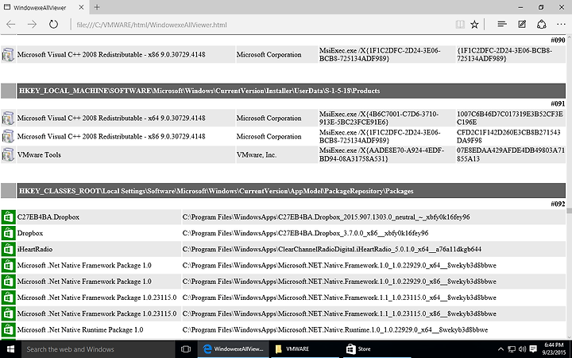Show hidden system tray icons chevron

point(500,349)
